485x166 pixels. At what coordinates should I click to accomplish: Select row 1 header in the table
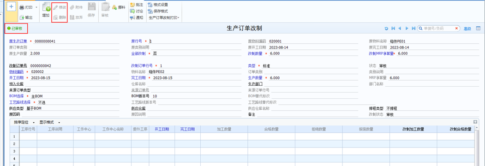15,136
